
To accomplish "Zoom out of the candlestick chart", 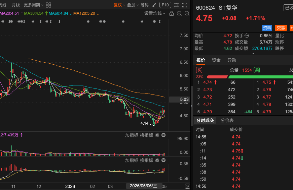I will (x=187, y=13).
